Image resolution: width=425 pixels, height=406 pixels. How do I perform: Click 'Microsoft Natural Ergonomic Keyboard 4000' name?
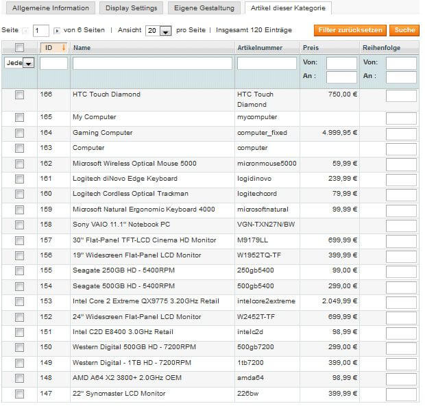pyautogui.click(x=144, y=210)
